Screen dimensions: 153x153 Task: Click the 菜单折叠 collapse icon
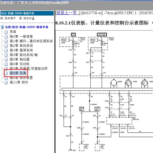pos(20,18)
